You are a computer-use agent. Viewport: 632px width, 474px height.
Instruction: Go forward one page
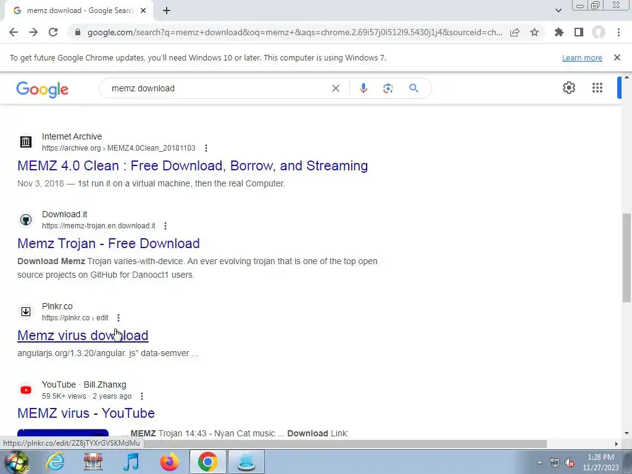(33, 32)
